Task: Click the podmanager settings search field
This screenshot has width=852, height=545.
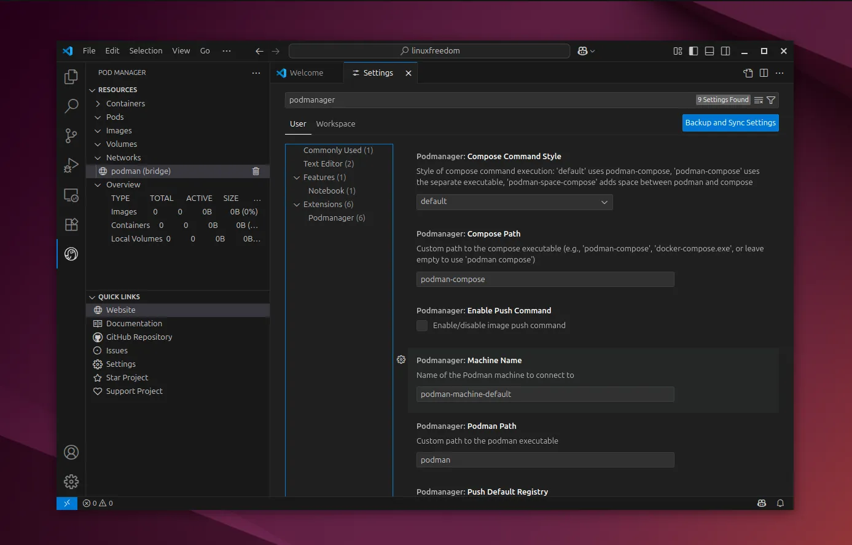Action: (491, 100)
